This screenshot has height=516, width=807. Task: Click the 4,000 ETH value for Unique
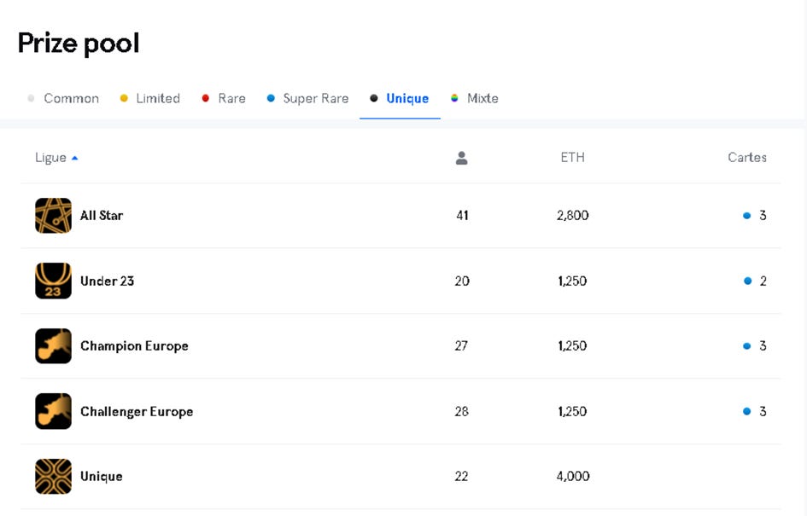[x=573, y=477]
